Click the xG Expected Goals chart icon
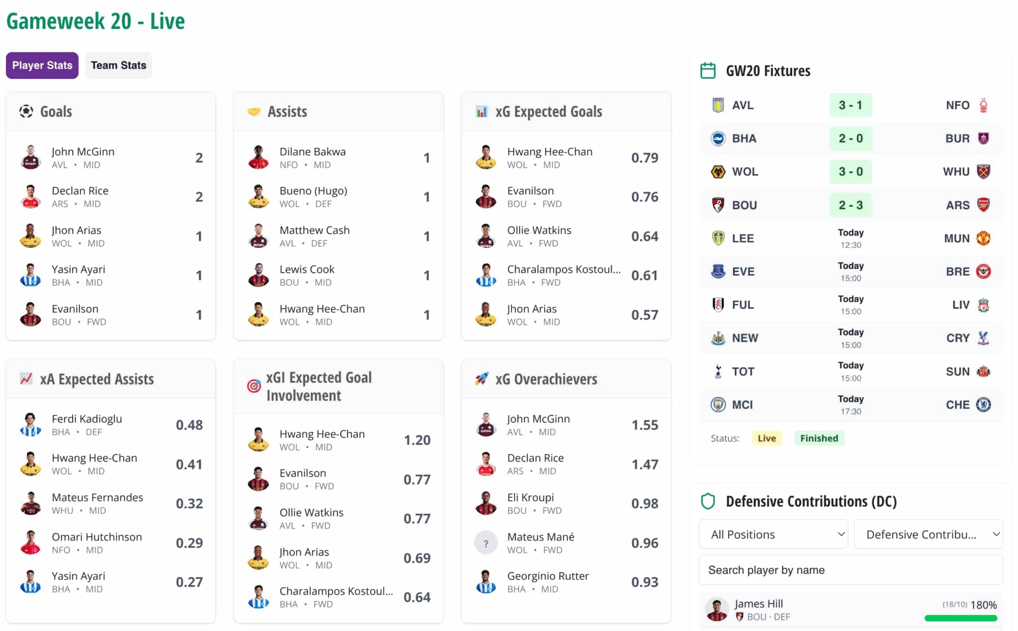The image size is (1018, 631). 481,111
